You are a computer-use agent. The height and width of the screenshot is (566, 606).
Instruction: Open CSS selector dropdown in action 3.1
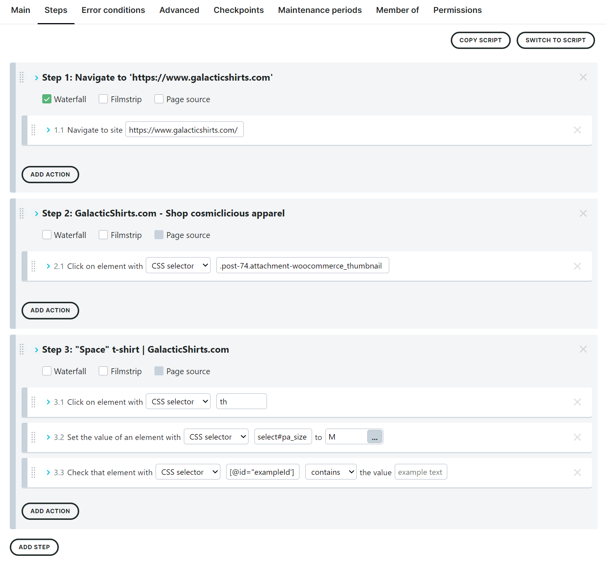(178, 401)
